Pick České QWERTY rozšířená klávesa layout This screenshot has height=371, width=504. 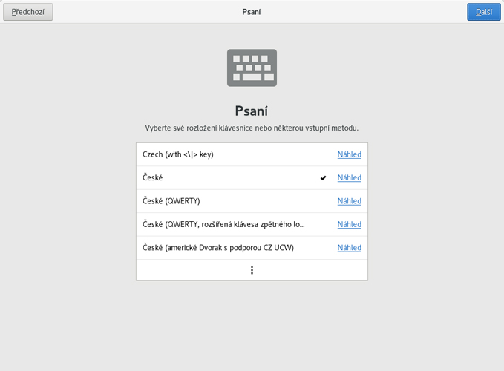252,224
